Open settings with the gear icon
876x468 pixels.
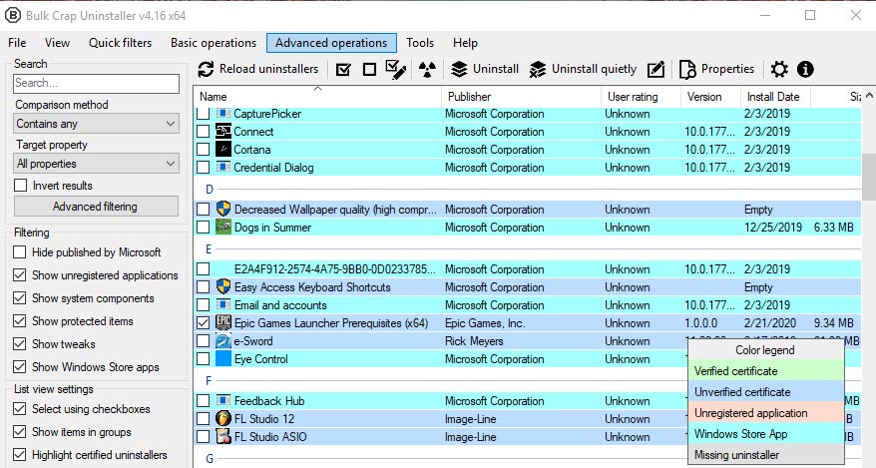(x=779, y=69)
